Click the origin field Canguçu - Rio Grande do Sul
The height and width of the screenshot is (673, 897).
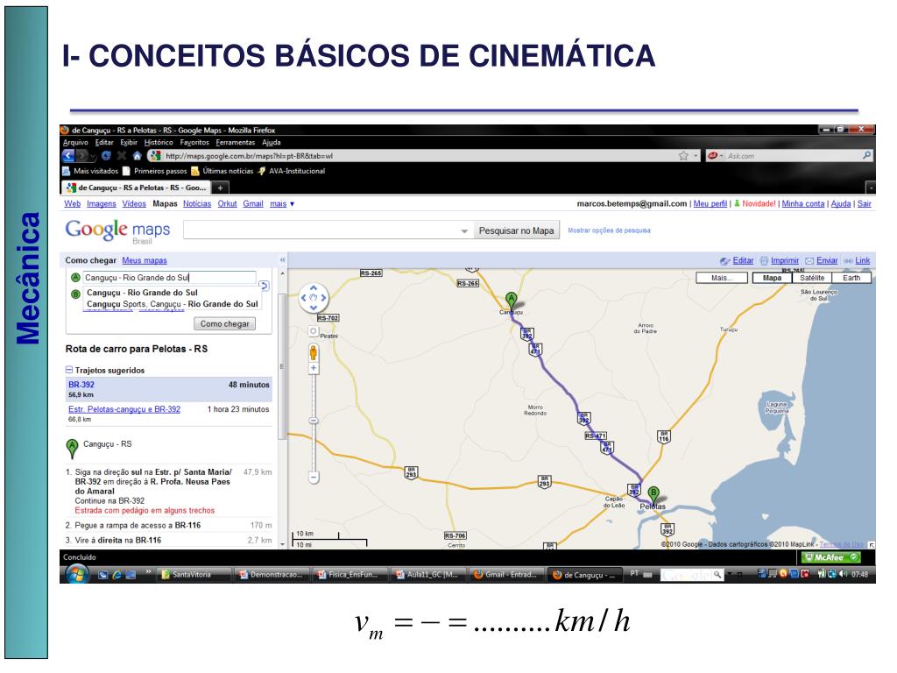(x=169, y=278)
